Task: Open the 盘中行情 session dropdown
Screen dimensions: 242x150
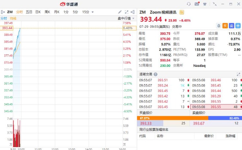Action: tap(126, 18)
